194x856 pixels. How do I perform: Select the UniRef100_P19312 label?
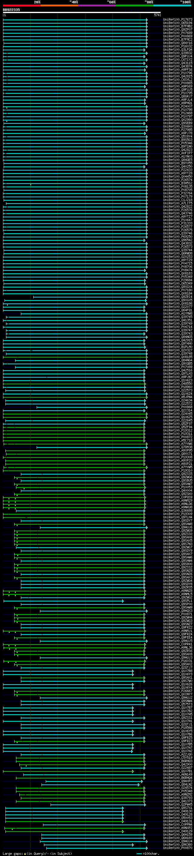click(178, 430)
